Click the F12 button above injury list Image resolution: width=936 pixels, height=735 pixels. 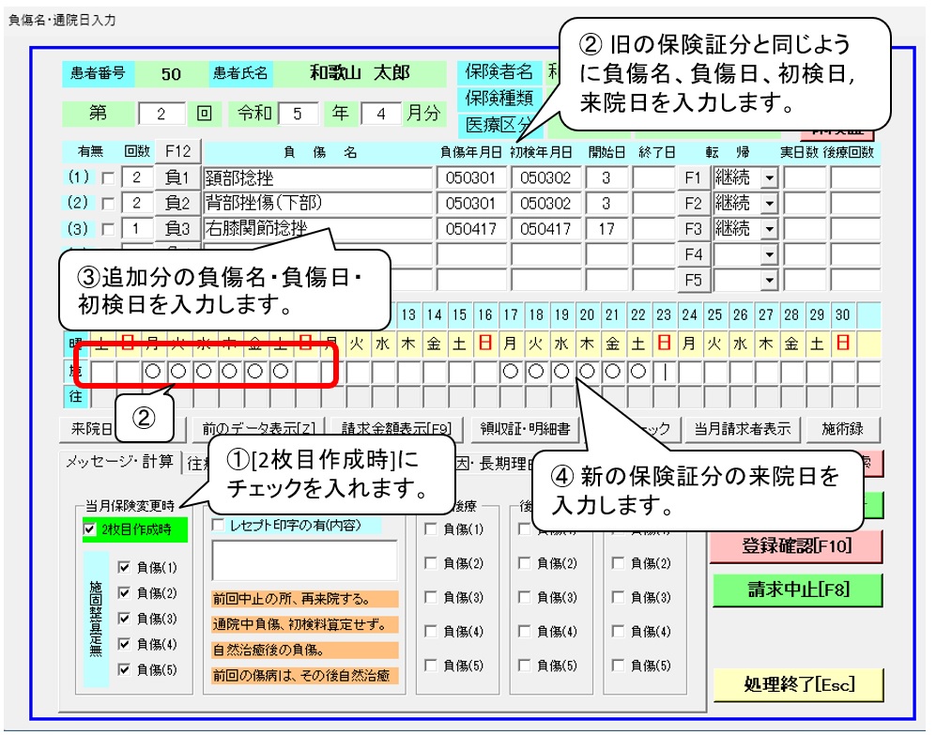(x=177, y=151)
